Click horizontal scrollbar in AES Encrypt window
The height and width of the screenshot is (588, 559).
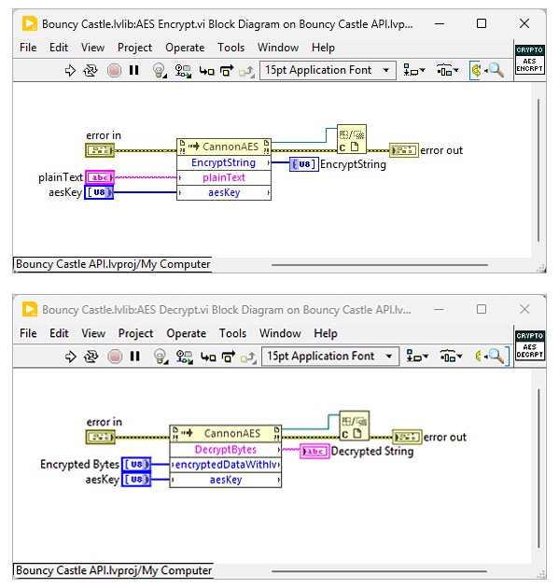(380, 265)
